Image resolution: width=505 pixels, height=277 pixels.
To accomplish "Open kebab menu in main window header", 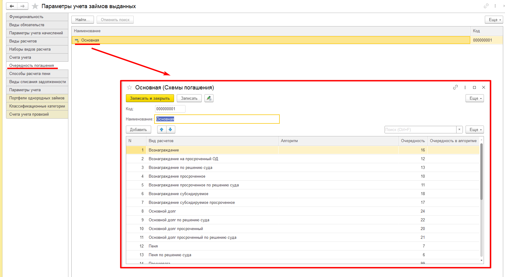I will (x=495, y=6).
